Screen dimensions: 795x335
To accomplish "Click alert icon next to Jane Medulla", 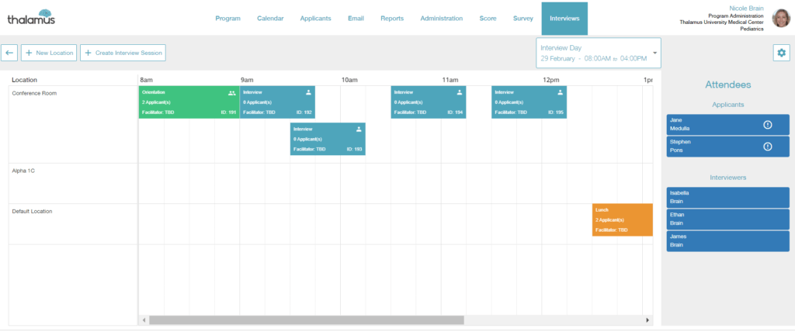I will (767, 125).
